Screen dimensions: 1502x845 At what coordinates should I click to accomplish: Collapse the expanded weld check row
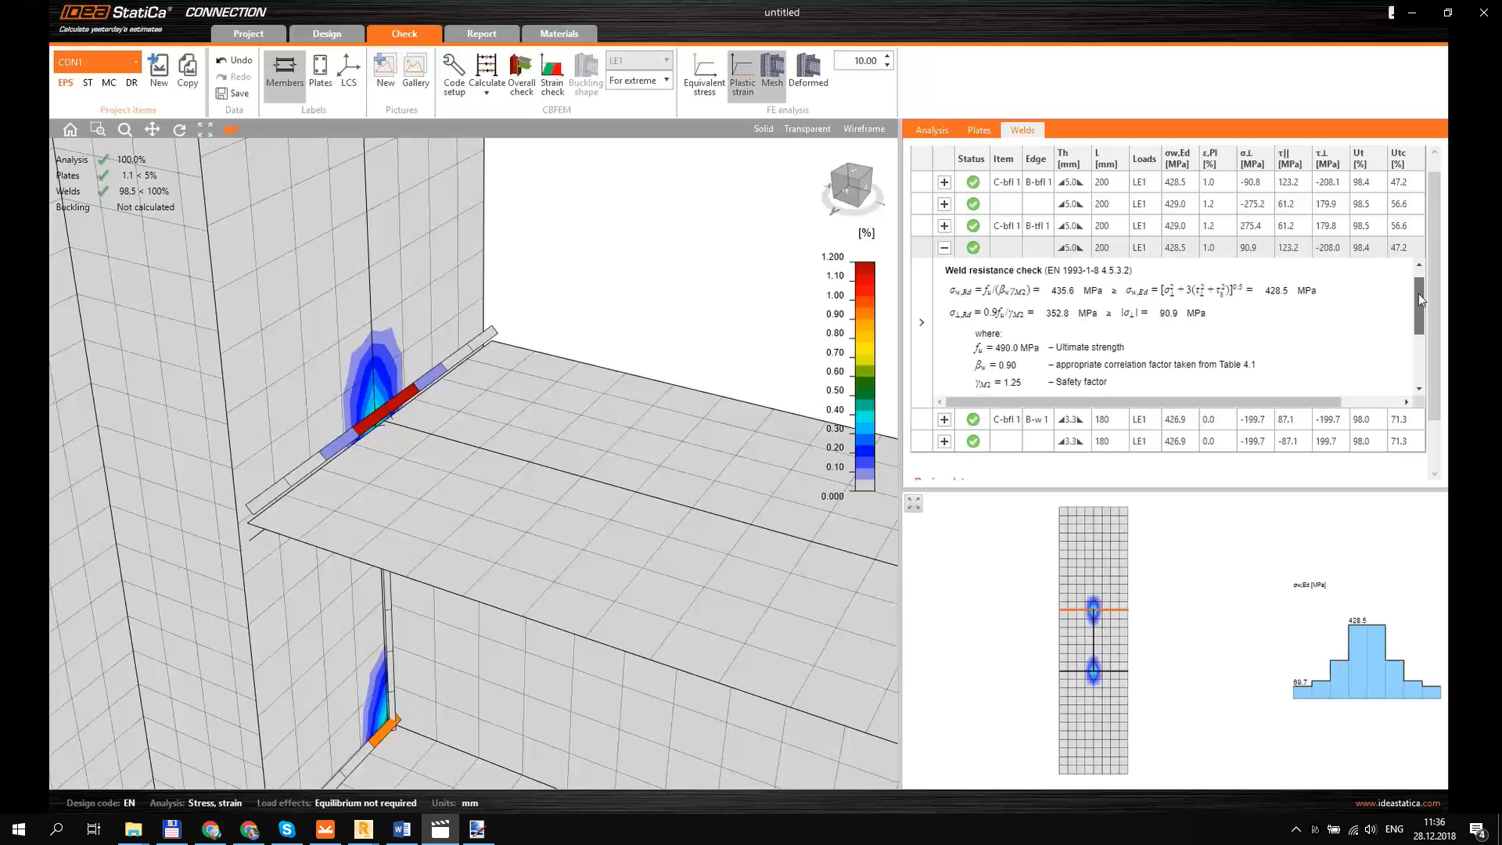pyautogui.click(x=944, y=247)
